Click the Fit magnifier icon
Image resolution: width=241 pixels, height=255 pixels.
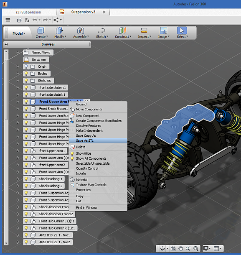196,248
